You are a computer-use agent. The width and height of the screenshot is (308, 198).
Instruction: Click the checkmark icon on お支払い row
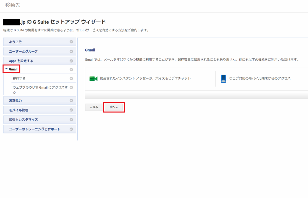coord(71,100)
